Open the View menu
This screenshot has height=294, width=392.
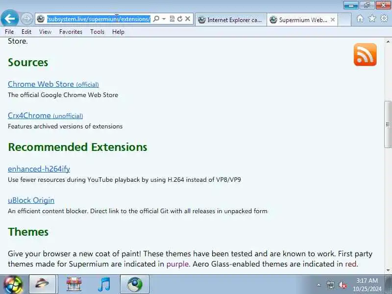[x=45, y=32]
